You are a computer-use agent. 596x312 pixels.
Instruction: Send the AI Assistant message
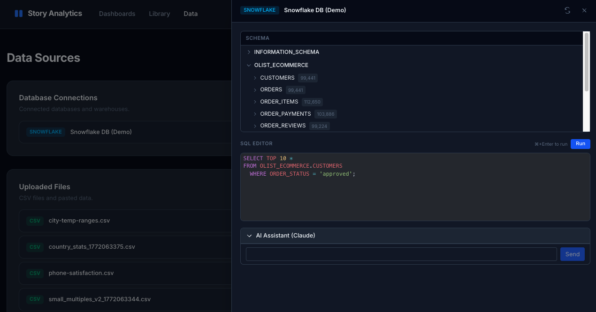573,254
